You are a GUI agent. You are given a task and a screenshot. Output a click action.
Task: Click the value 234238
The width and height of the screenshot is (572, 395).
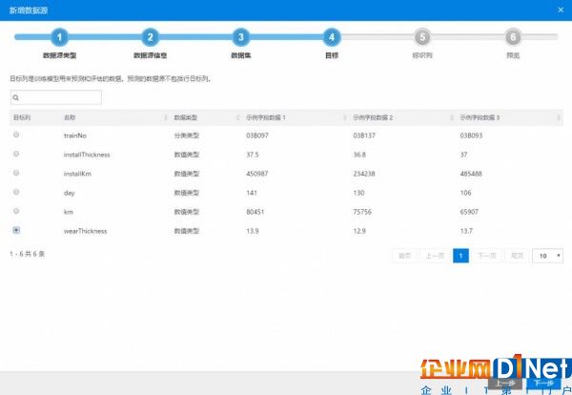pos(364,174)
